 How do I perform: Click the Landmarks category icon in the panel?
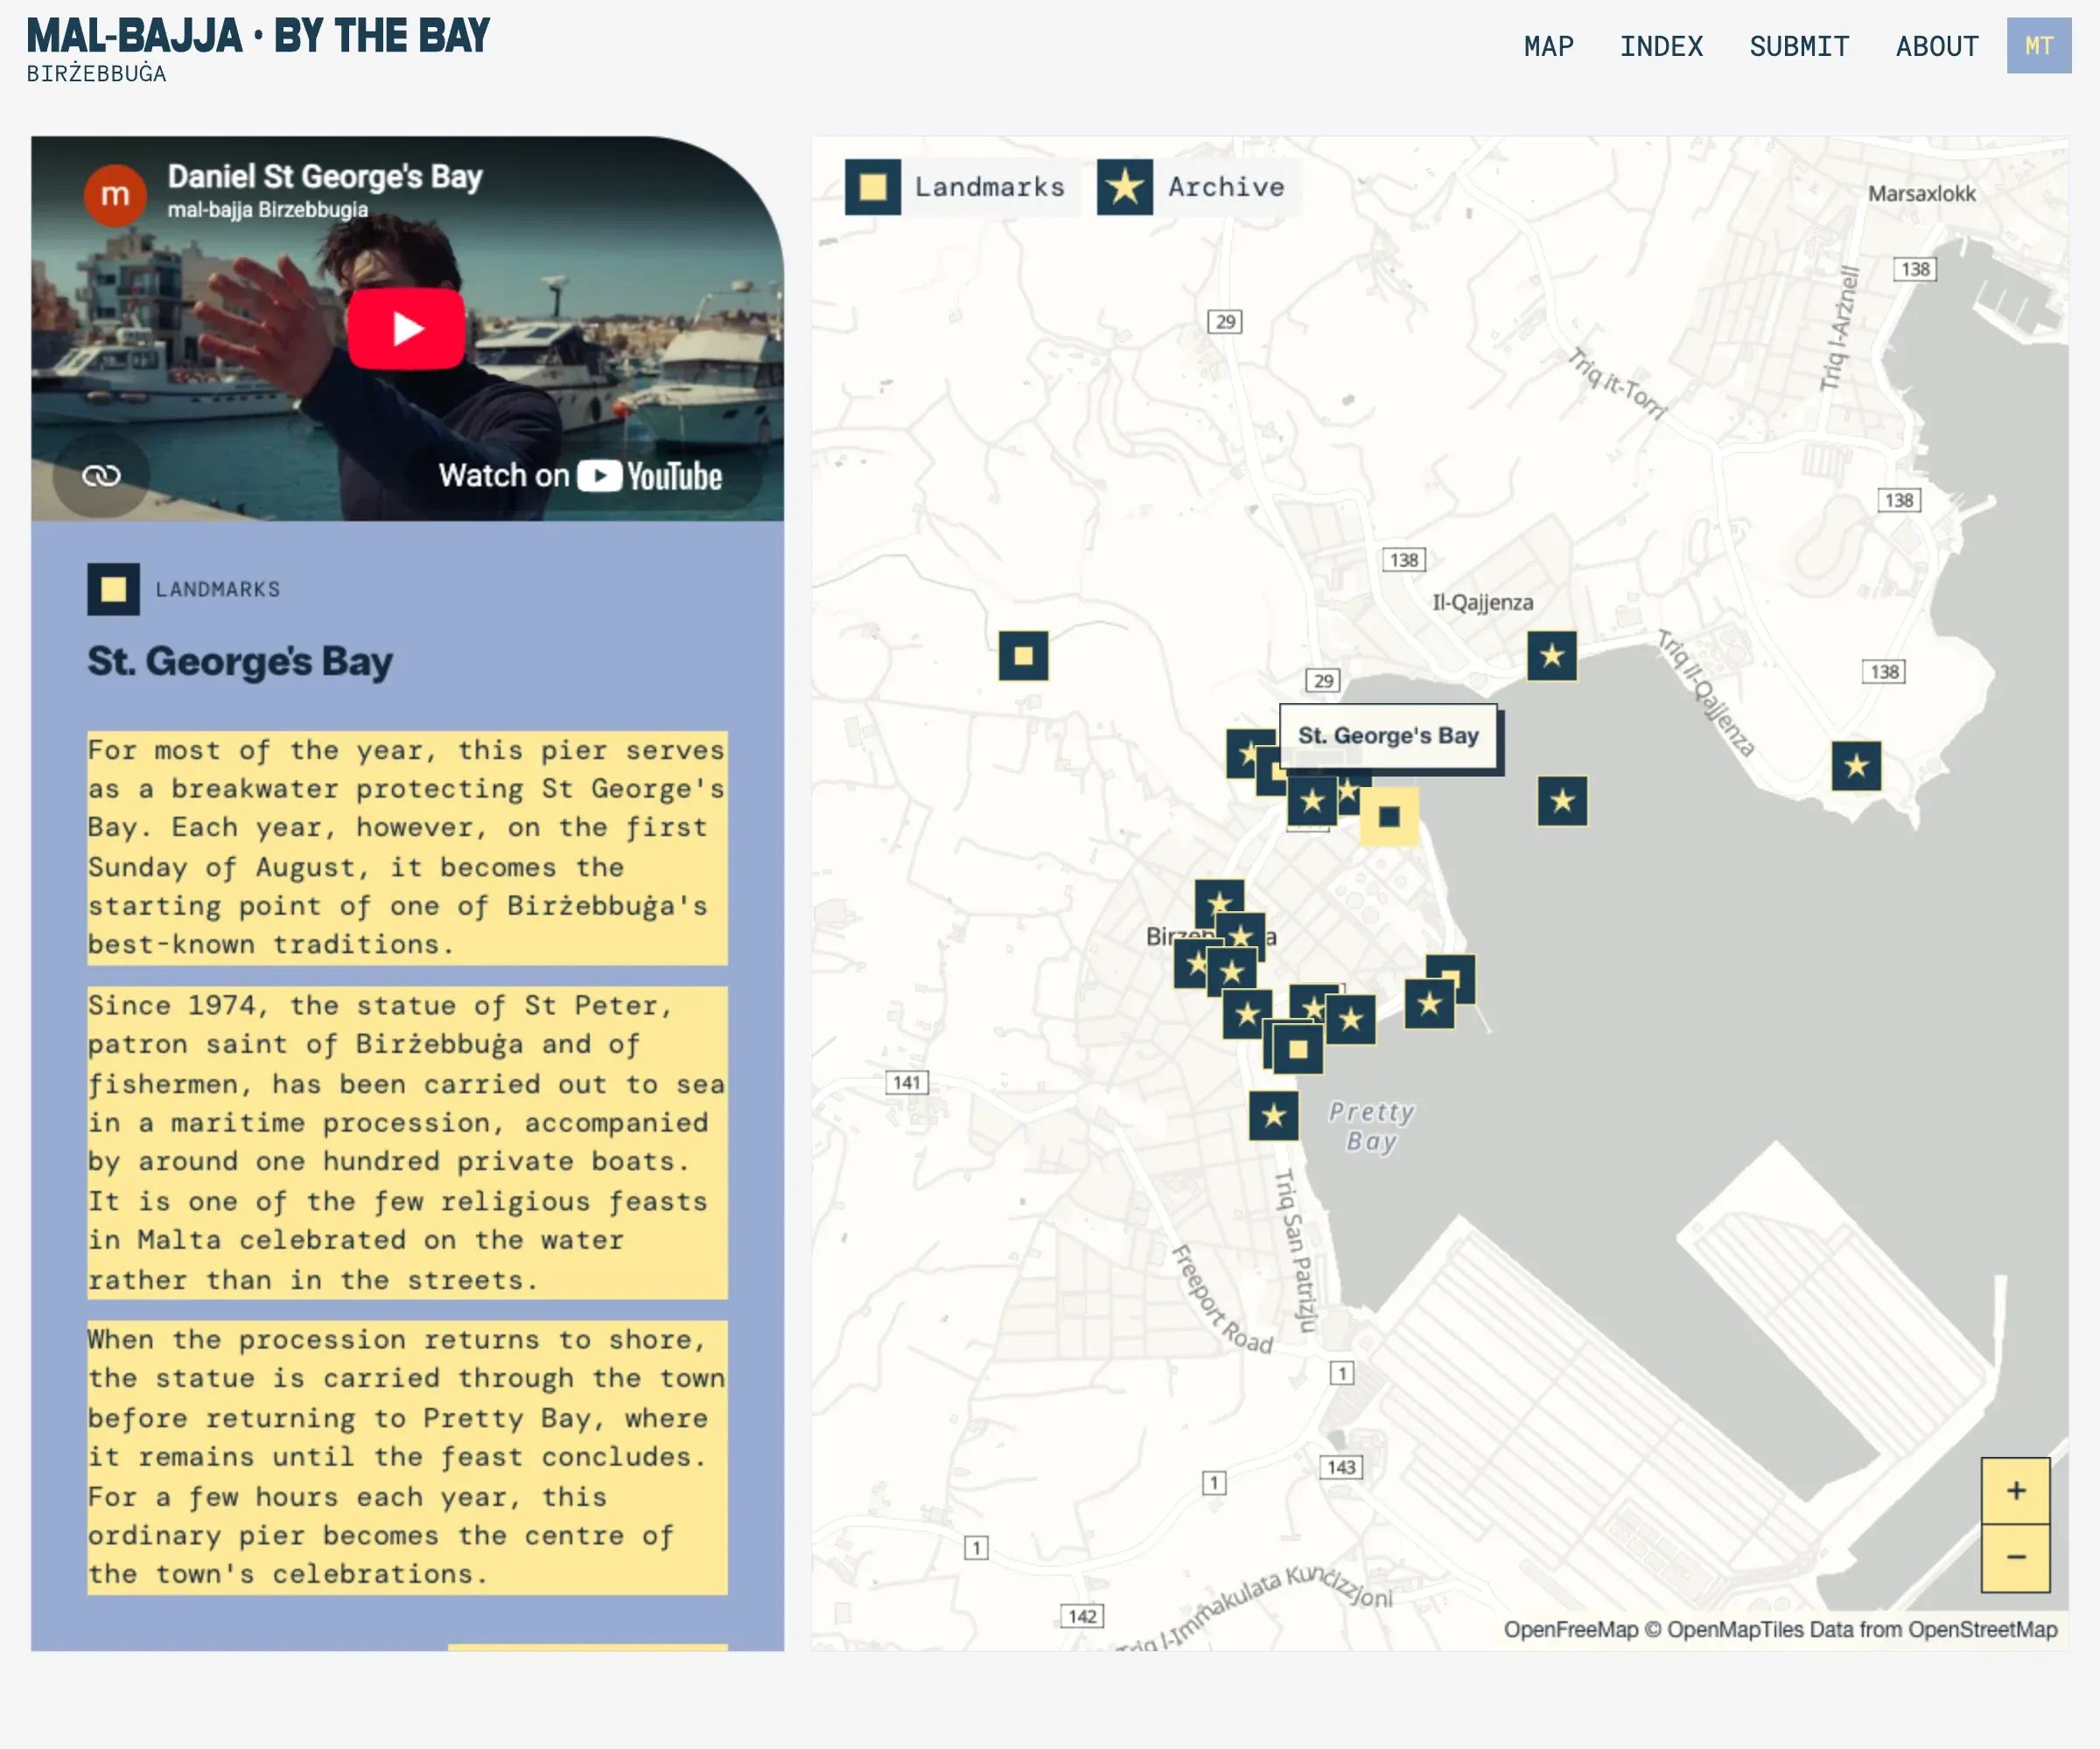click(x=113, y=589)
